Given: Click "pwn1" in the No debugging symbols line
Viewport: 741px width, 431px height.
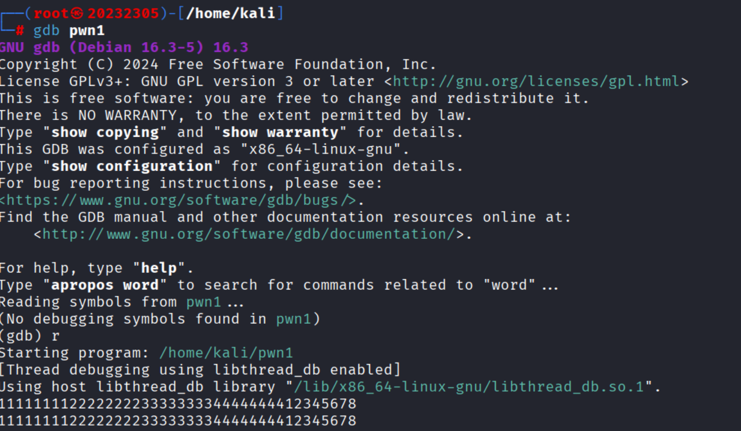Looking at the screenshot, I should click(293, 319).
